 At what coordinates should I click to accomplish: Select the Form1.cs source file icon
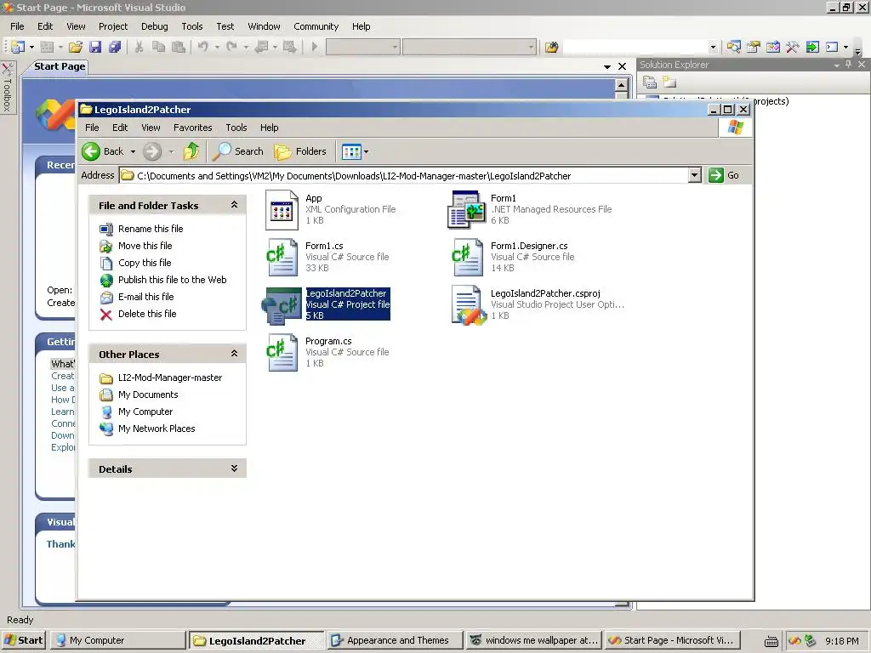[x=282, y=257]
